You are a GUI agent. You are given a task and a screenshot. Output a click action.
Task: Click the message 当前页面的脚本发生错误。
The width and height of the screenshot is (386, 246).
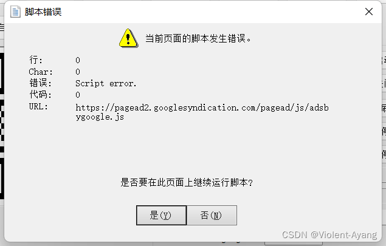(198, 39)
